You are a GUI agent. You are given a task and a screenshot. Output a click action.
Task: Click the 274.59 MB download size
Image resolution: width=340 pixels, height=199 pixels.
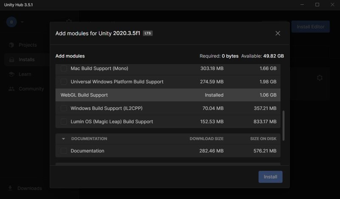click(212, 81)
